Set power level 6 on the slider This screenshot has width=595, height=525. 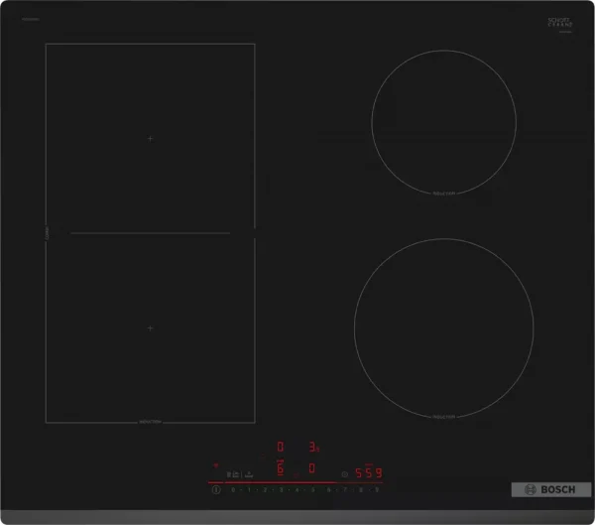coord(328,490)
